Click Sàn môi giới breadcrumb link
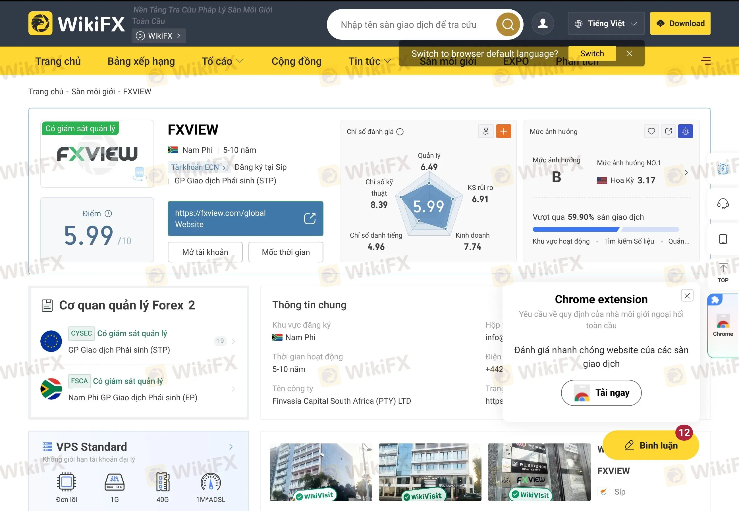This screenshot has width=739, height=511. tap(93, 92)
